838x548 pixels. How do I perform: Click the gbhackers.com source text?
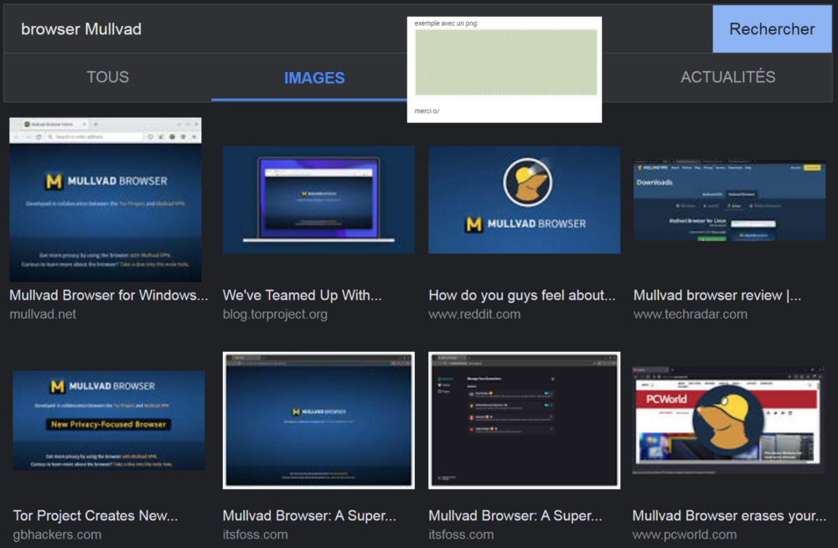click(57, 535)
